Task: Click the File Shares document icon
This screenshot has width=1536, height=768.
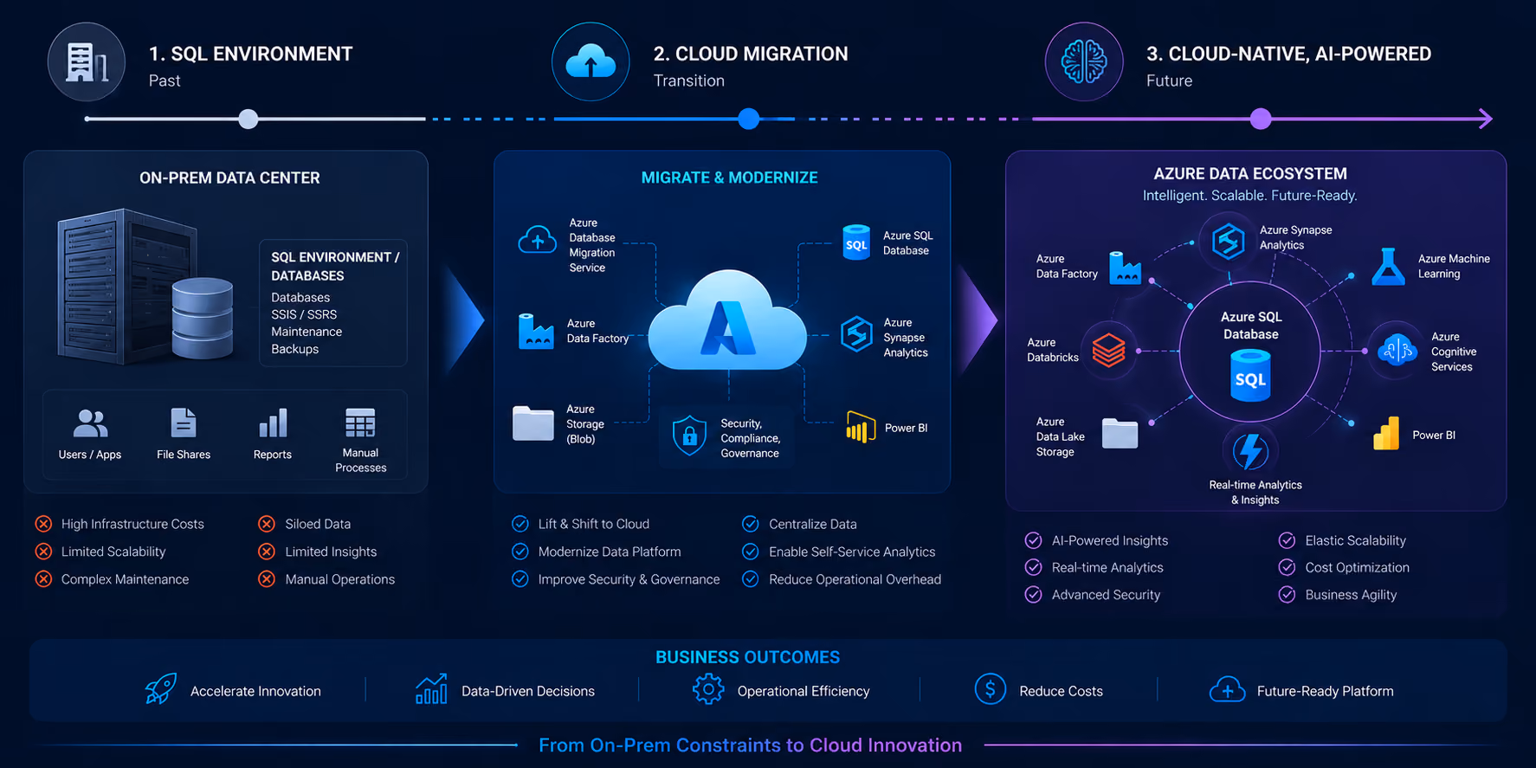Action: (x=184, y=423)
